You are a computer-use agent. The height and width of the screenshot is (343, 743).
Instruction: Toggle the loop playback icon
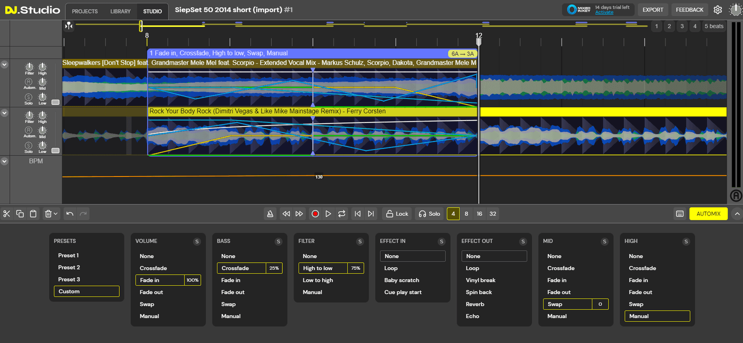[x=342, y=214]
